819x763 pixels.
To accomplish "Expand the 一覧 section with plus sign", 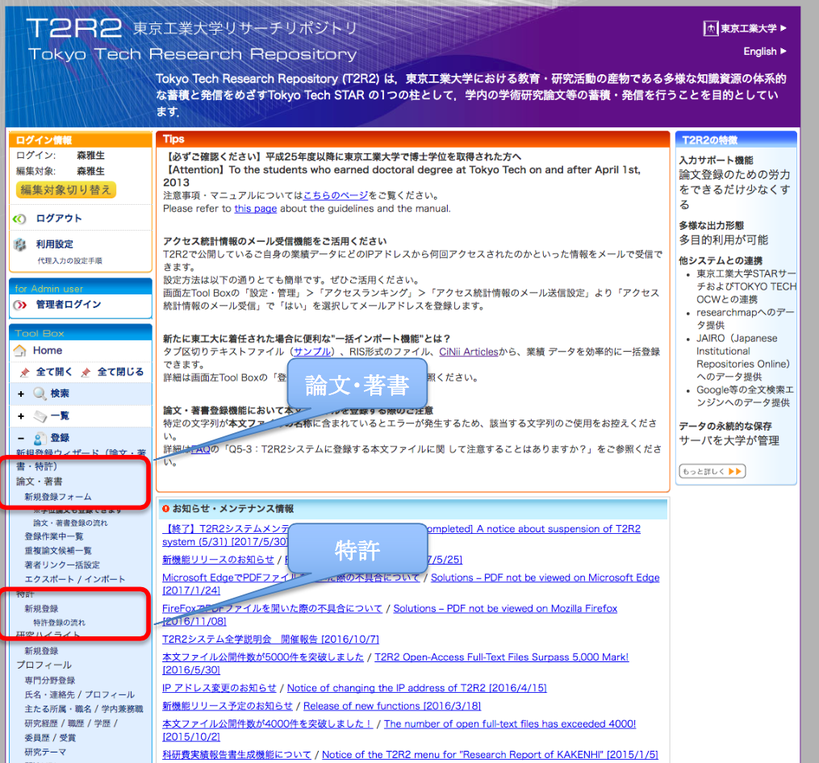I will point(21,416).
